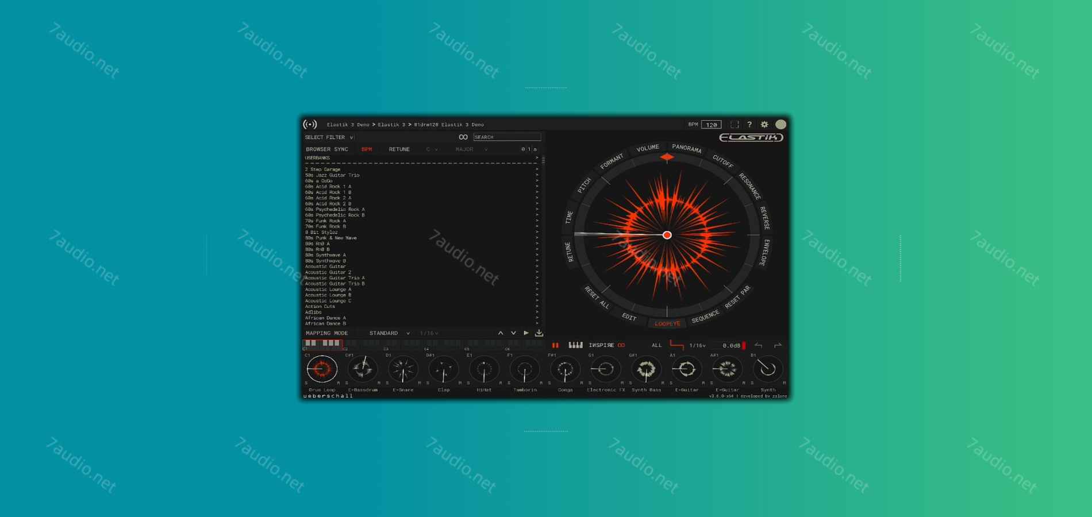Click the redo arrow icon
Image resolution: width=1092 pixels, height=517 pixels.
[x=778, y=345]
